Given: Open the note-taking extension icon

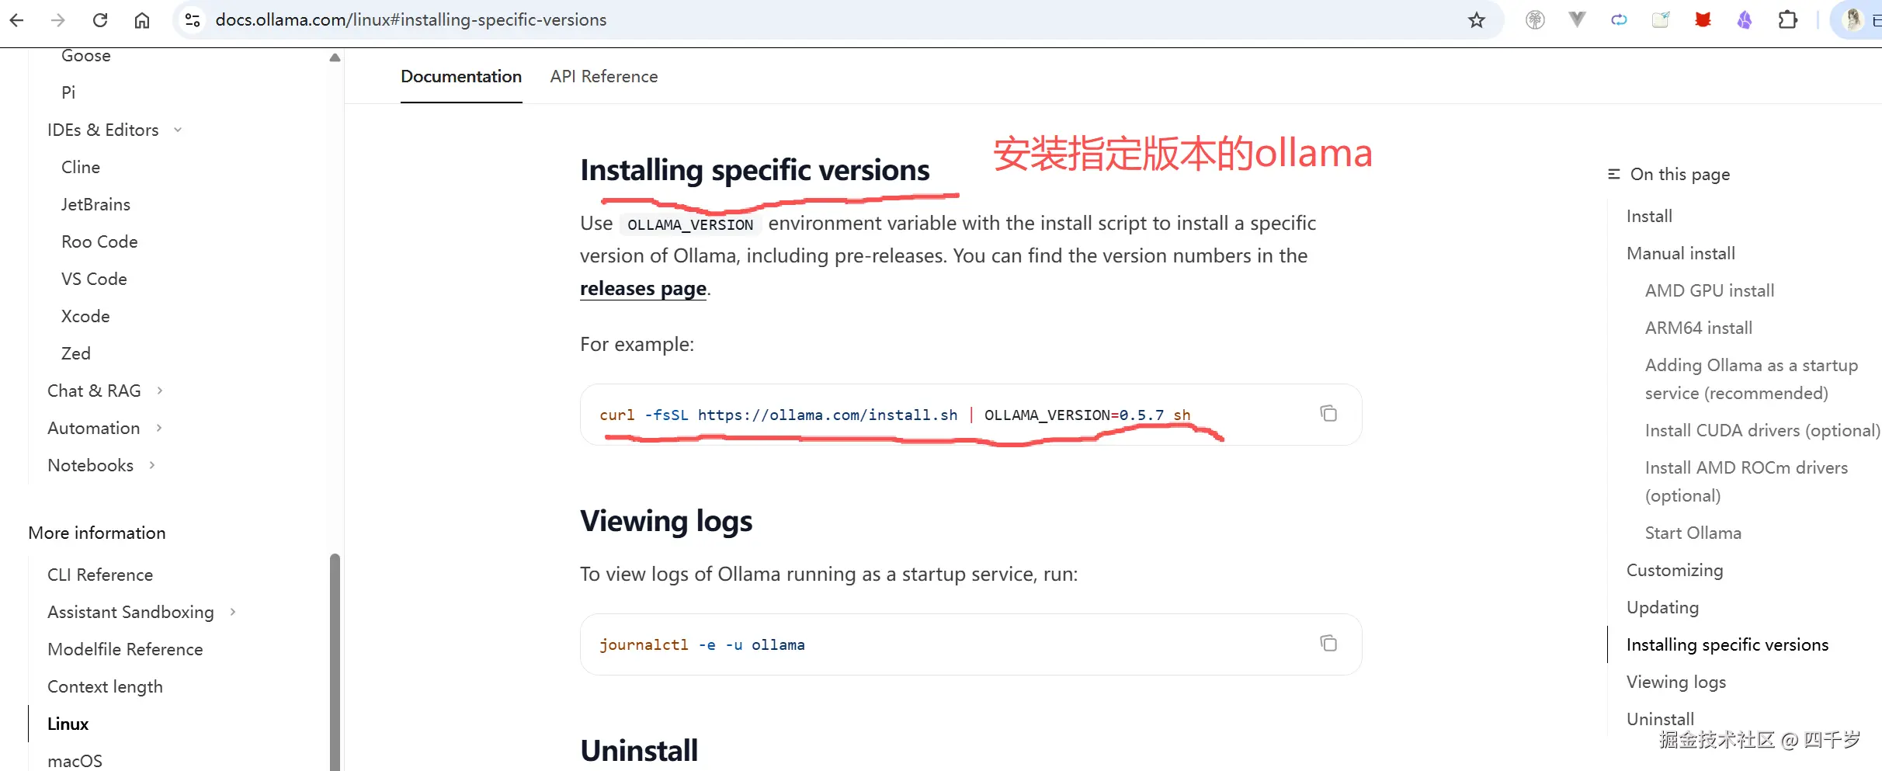Looking at the screenshot, I should [x=1662, y=19].
